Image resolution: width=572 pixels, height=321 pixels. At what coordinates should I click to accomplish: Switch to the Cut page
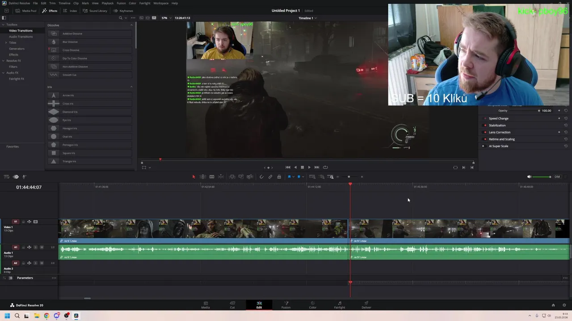tap(232, 305)
